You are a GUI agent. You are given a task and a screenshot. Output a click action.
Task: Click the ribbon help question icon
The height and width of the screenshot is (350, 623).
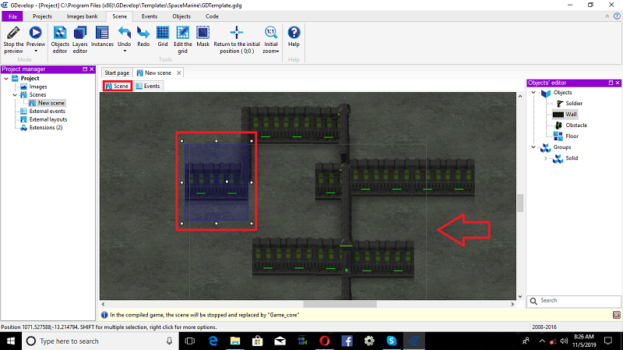click(x=617, y=16)
